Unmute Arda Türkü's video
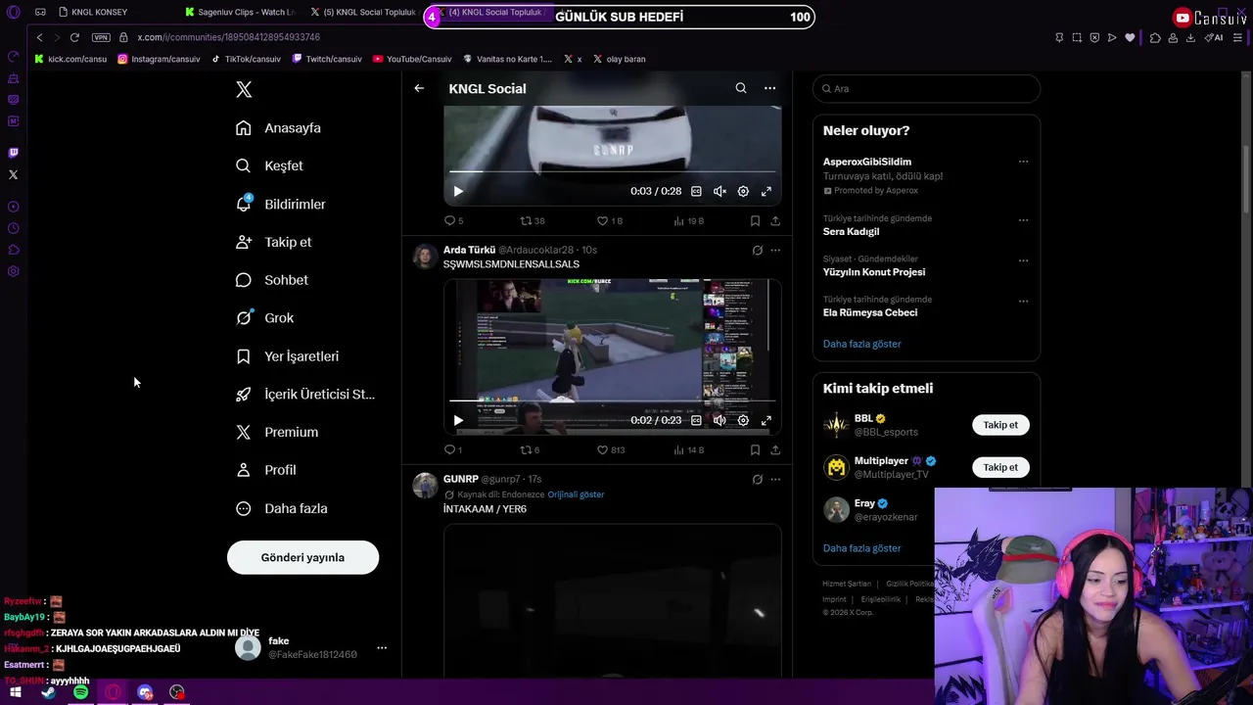Image resolution: width=1253 pixels, height=705 pixels. [719, 420]
